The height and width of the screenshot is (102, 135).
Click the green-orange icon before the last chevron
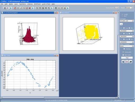point(65,8)
